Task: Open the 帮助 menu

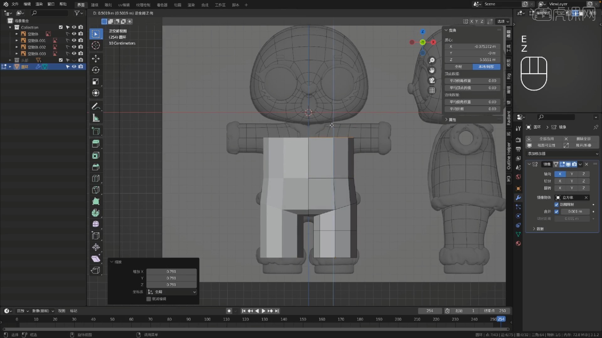Action: (63, 4)
